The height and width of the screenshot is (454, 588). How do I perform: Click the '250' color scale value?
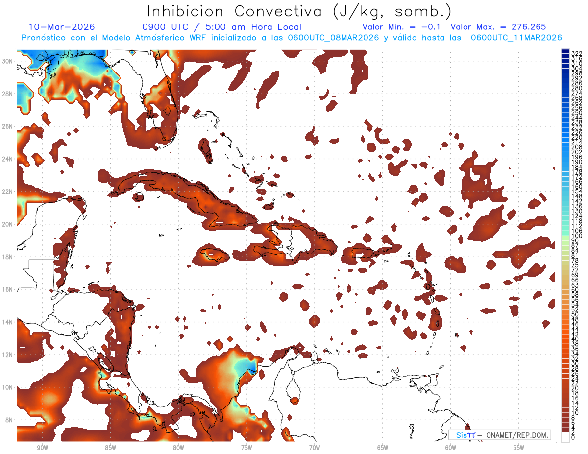tap(576, 113)
